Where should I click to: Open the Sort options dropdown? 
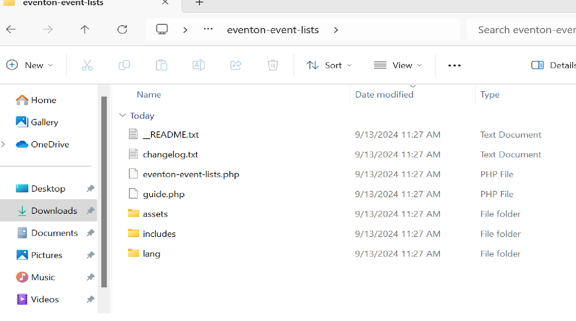coord(329,65)
